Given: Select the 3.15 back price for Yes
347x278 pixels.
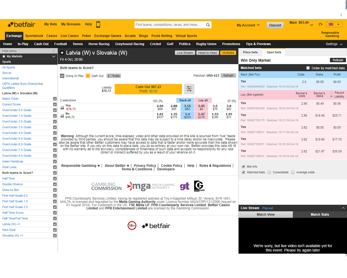Looking at the screenshot, I should pos(187,107).
